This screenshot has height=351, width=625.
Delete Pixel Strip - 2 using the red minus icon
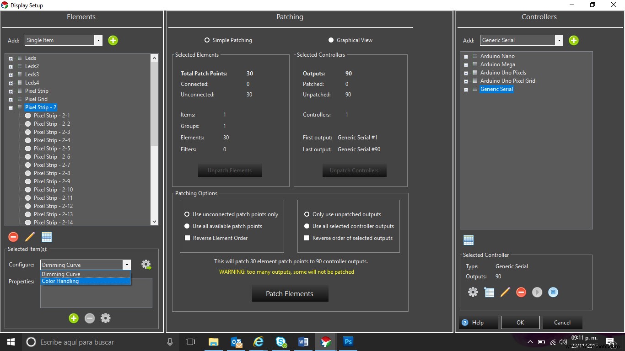coord(13,237)
